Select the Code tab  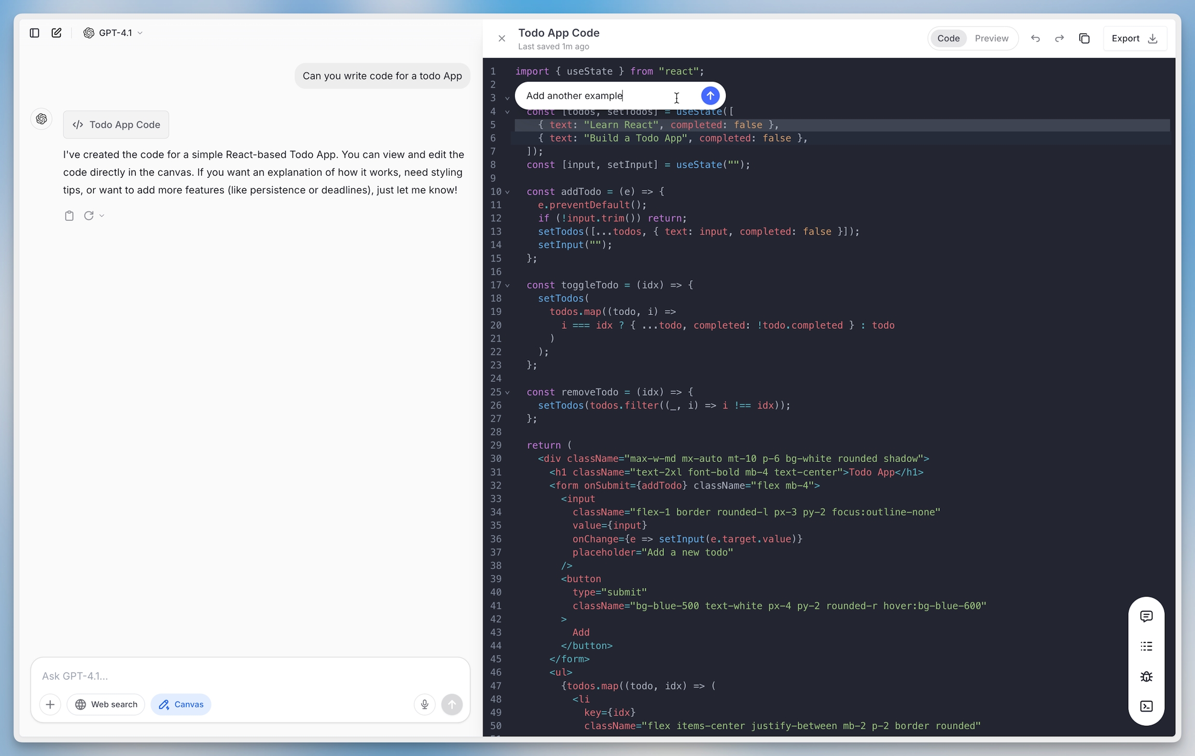[948, 38]
